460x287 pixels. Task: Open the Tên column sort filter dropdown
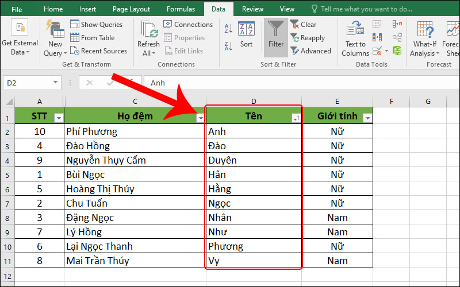coord(296,118)
